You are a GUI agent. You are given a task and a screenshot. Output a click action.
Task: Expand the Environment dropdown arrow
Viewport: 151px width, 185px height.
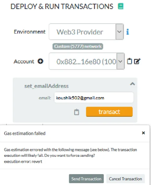pos(120,32)
